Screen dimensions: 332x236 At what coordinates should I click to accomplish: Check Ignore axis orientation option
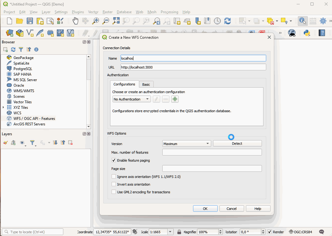[114, 176]
